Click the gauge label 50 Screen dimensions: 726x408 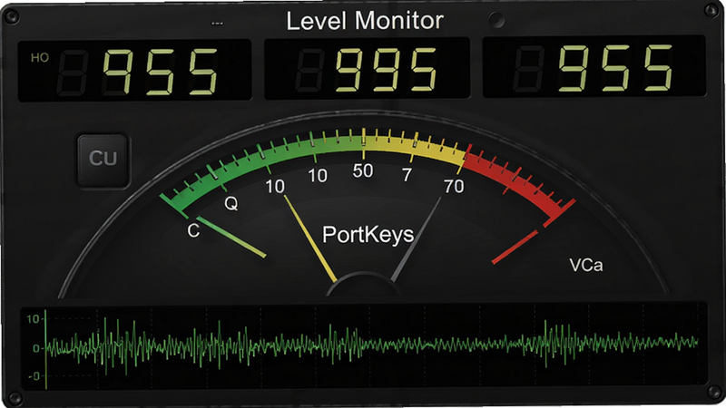[362, 171]
